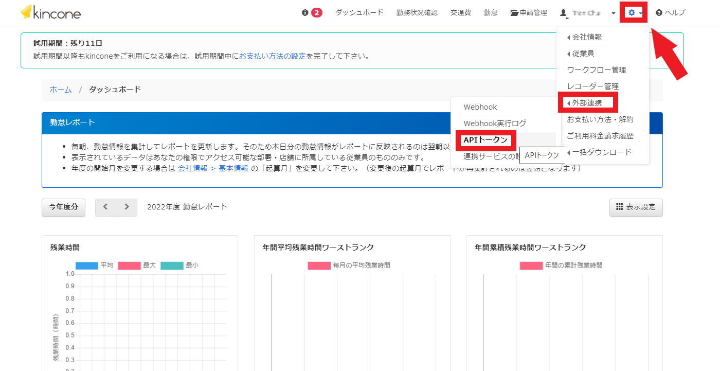
Task: Click the 勤怠レポート panel header
Action: coord(352,122)
